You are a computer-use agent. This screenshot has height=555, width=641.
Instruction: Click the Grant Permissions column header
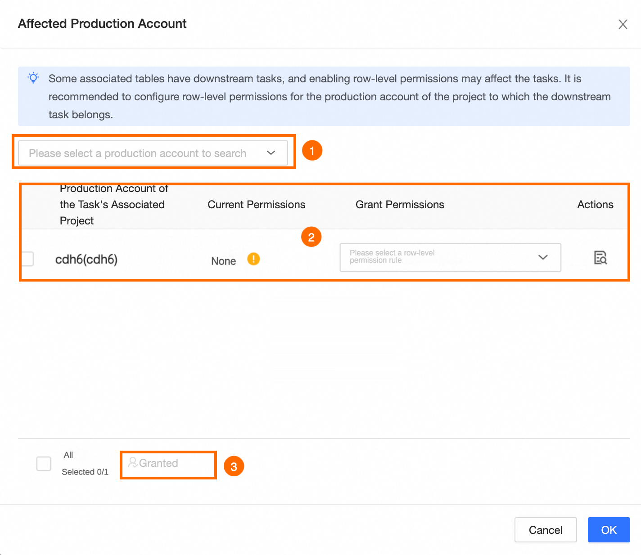point(400,205)
